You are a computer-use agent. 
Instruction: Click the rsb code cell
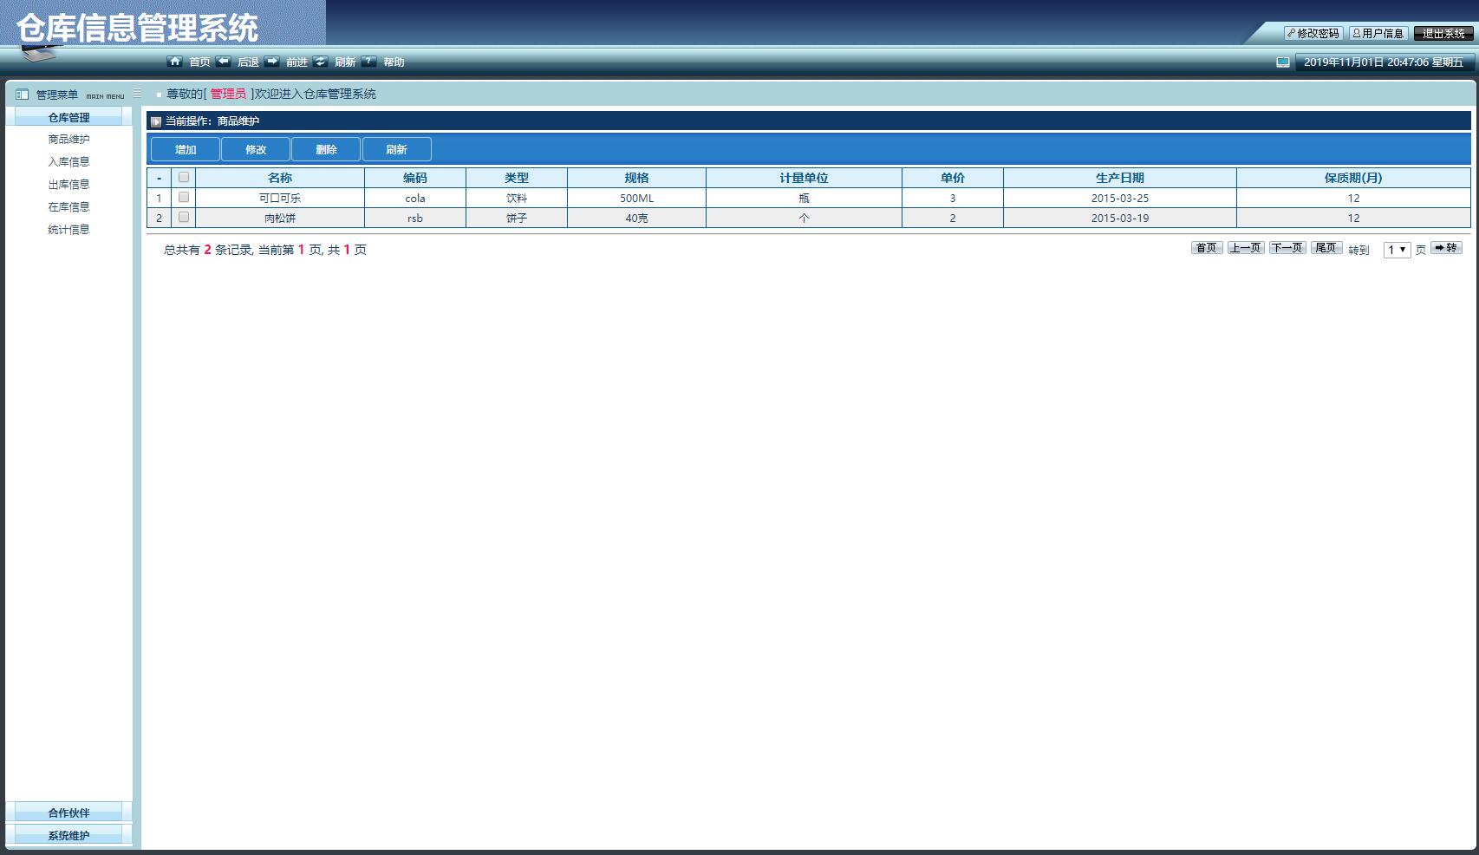coord(415,218)
